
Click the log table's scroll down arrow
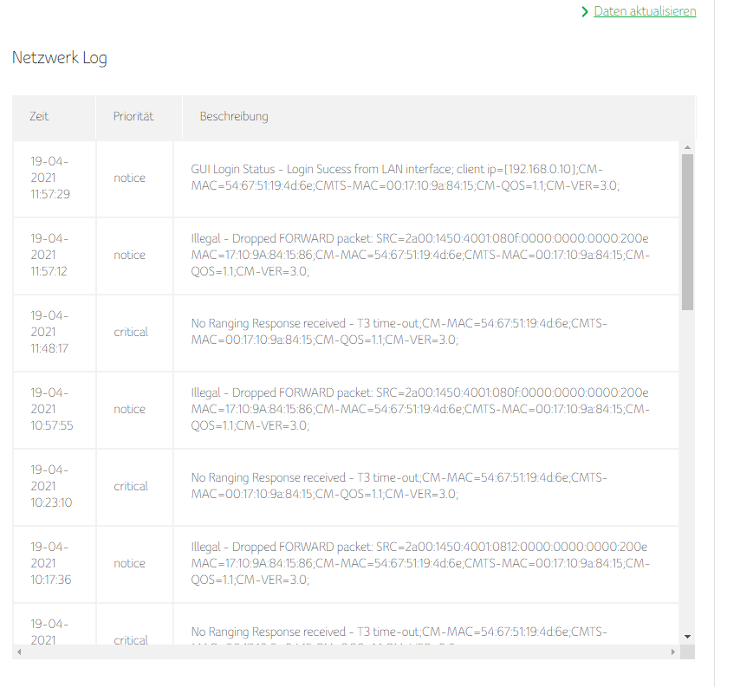coord(688,636)
